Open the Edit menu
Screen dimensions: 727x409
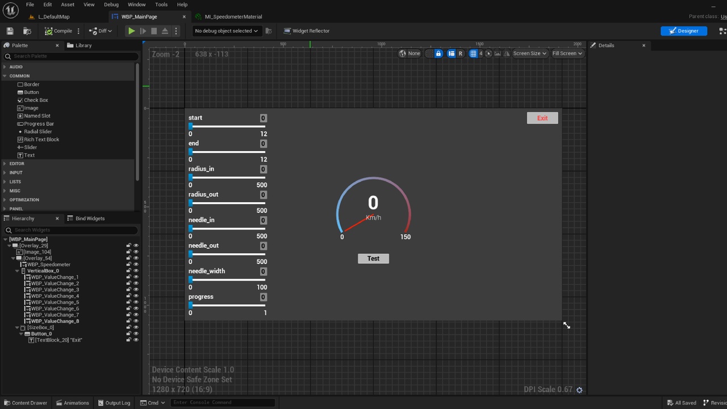pyautogui.click(x=48, y=5)
